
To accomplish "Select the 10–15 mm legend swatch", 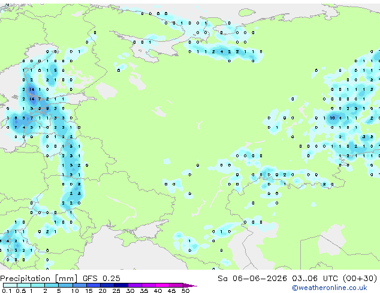I will [x=80, y=285].
